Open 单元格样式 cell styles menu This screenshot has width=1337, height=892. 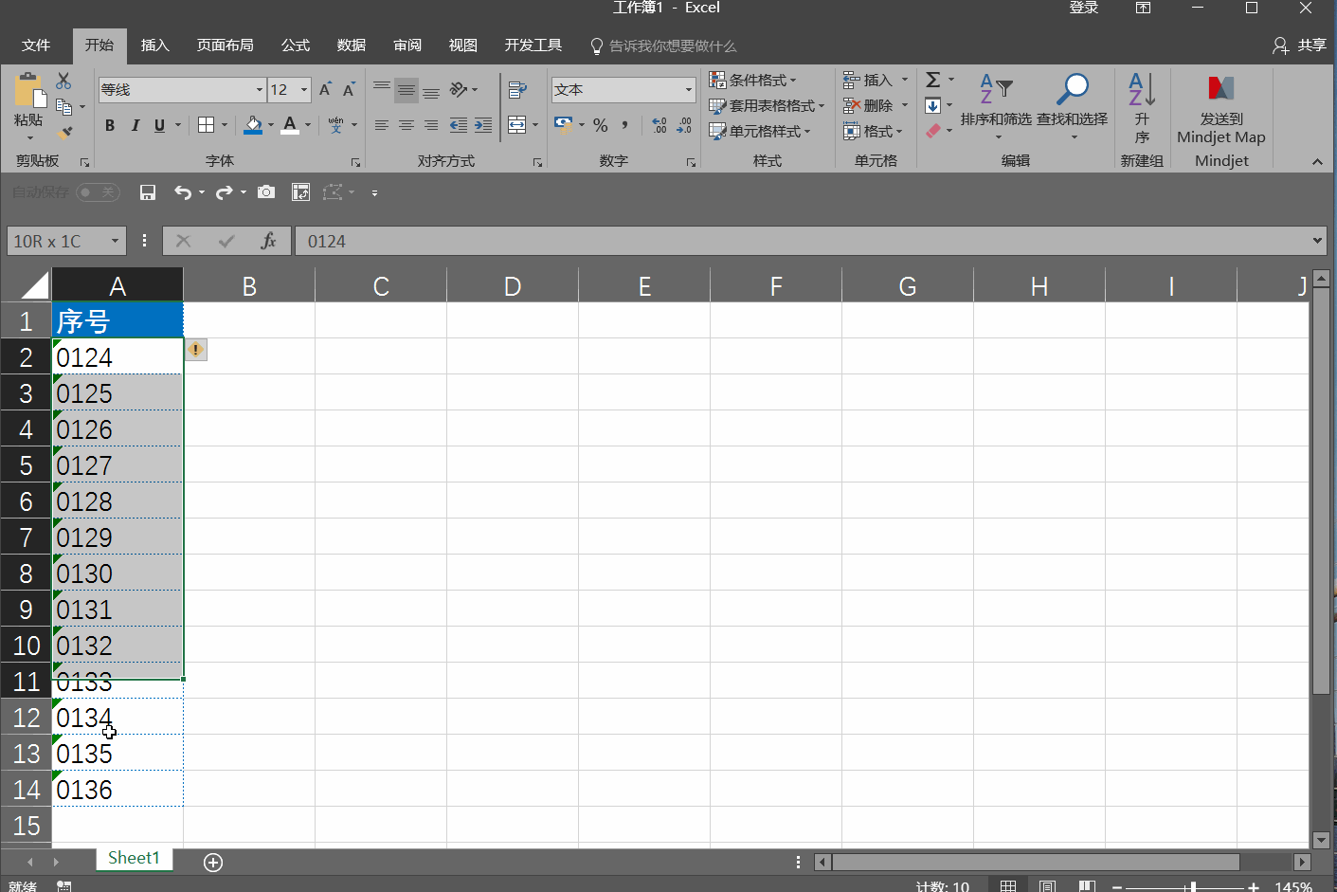pos(760,132)
